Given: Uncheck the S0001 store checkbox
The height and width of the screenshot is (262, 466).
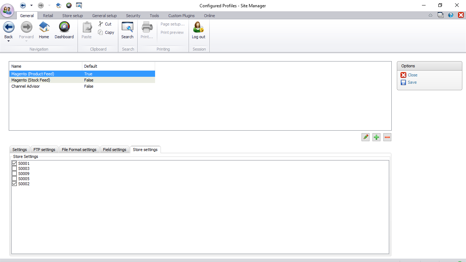Looking at the screenshot, I should click(15, 163).
